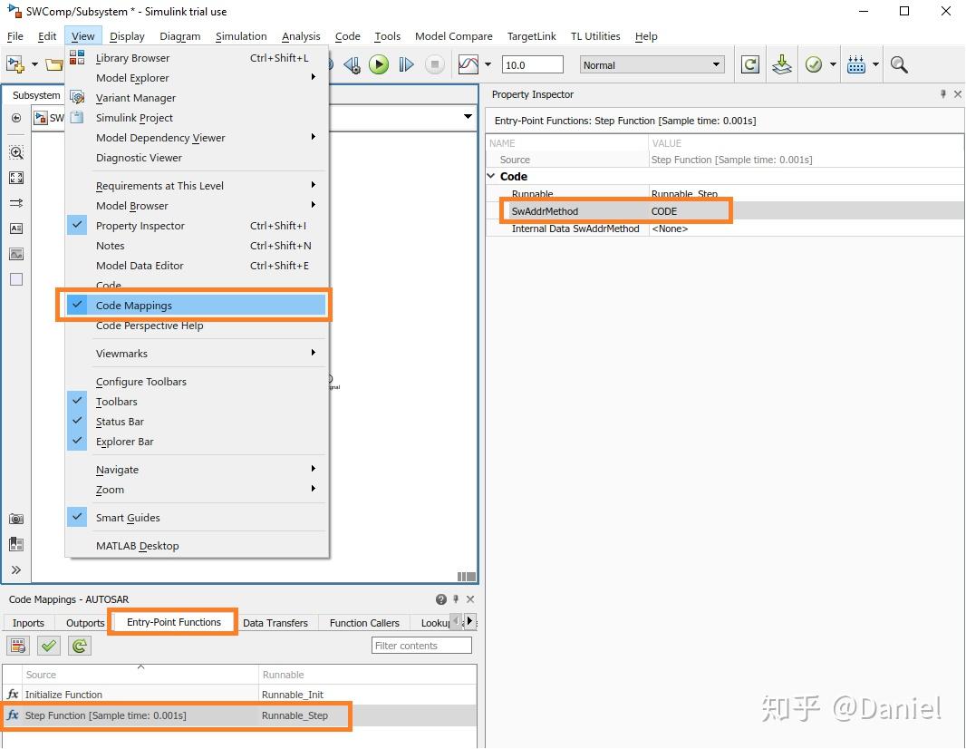Toggle Code Mappings in View menu
966x749 pixels.
pos(196,306)
